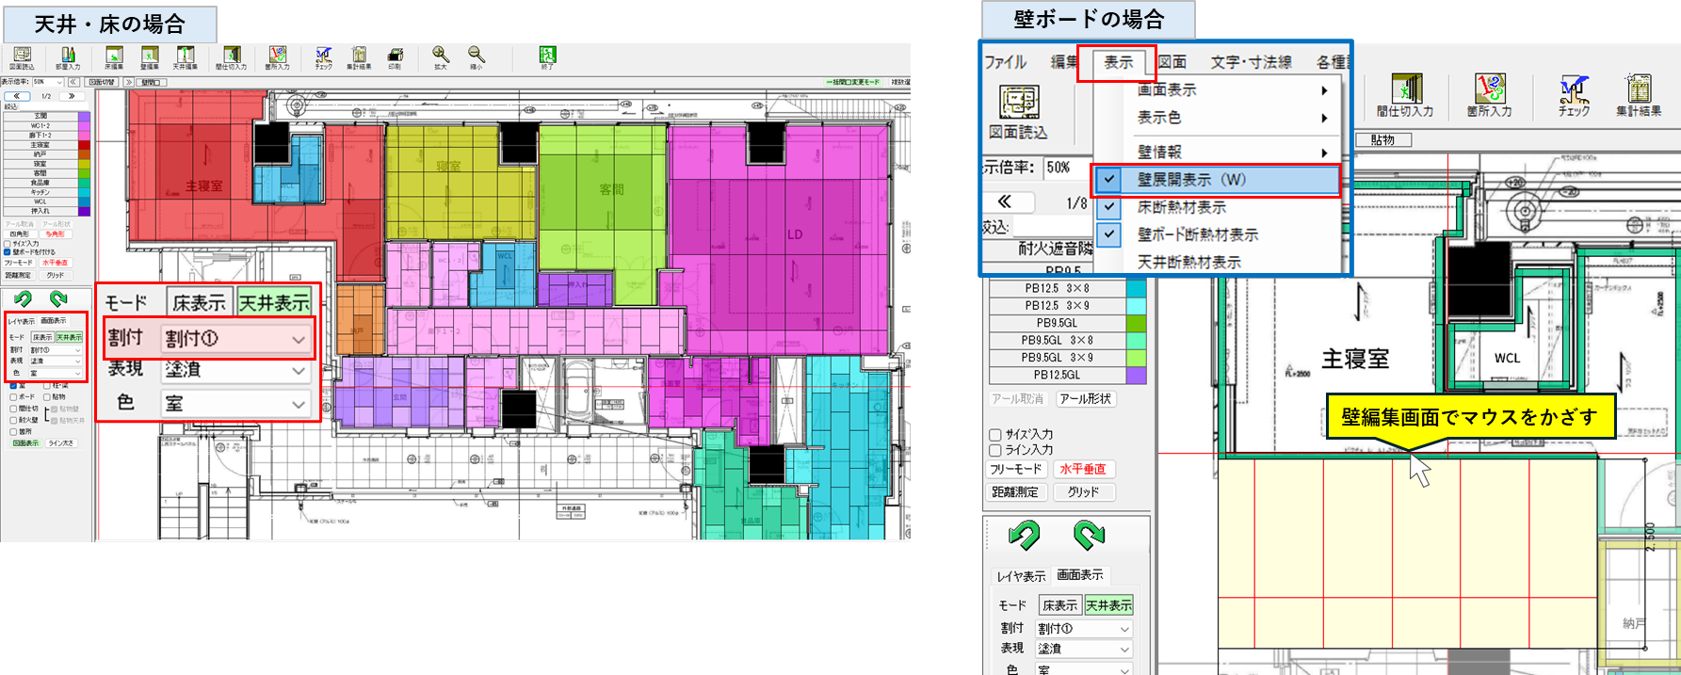Viewport: 1681px width, 675px height.
Task: Enable the ライン入力 checkbox
Action: coord(995,451)
